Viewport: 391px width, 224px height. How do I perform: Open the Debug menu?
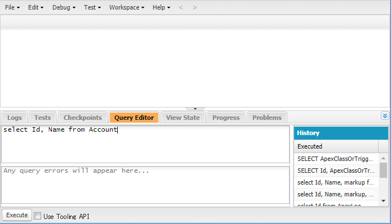click(x=64, y=7)
